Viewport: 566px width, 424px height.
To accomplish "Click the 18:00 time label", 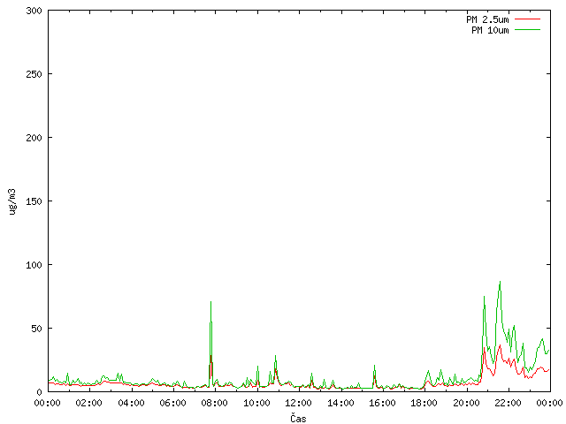I will click(424, 403).
